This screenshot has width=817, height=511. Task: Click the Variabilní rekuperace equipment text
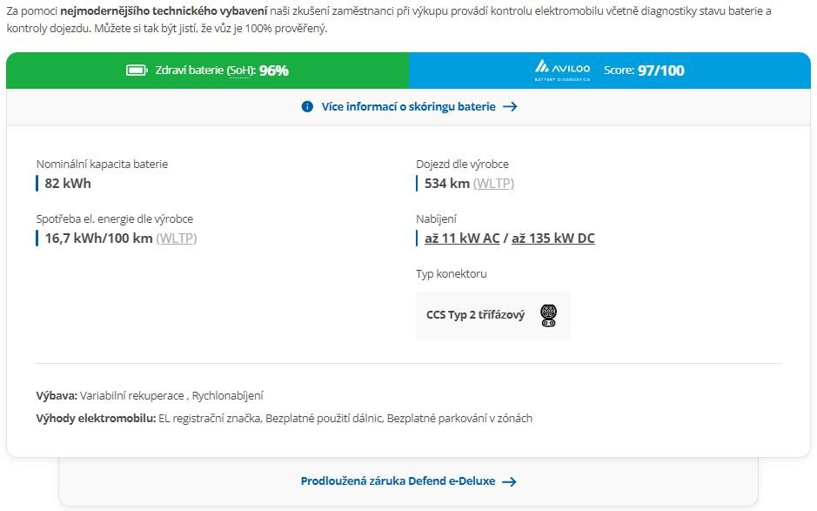point(132,395)
